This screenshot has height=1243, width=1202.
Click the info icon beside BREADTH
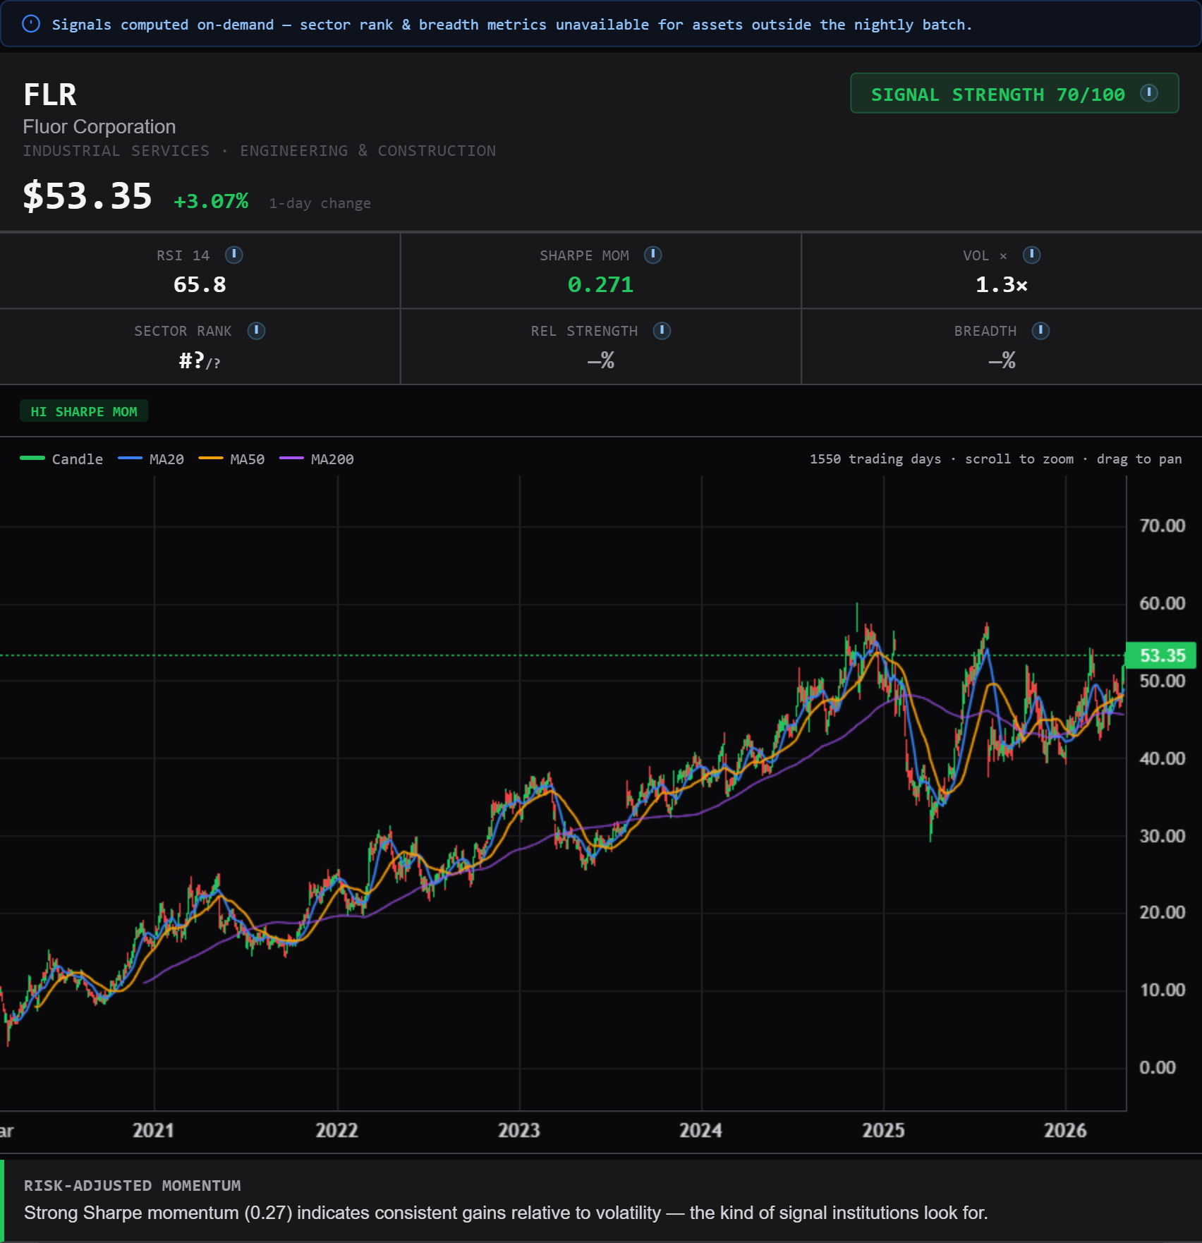click(x=1040, y=331)
